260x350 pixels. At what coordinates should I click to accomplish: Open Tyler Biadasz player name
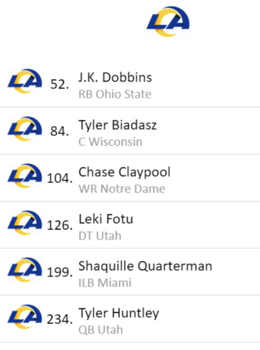click(x=117, y=125)
